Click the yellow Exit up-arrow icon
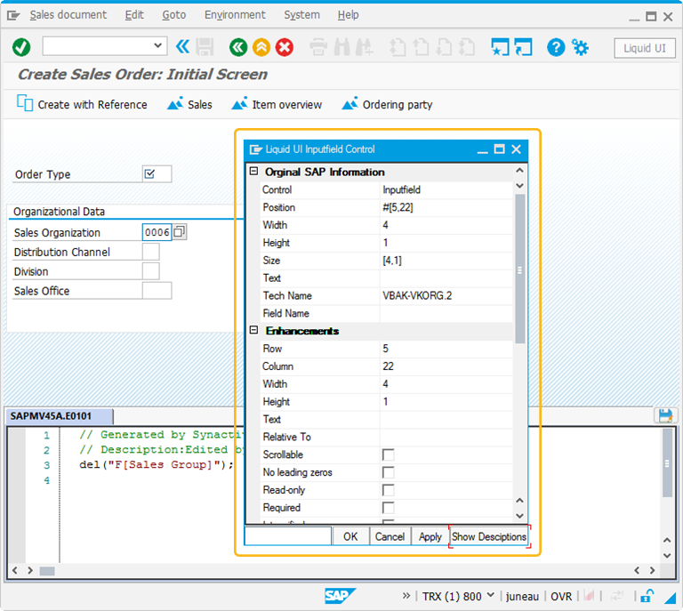Viewport: 683px width, 611px height. [x=261, y=47]
